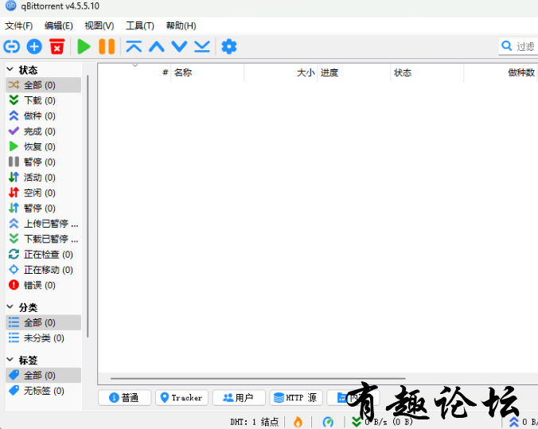Open the 编辑(E) menu
The height and width of the screenshot is (429, 538).
point(59,25)
